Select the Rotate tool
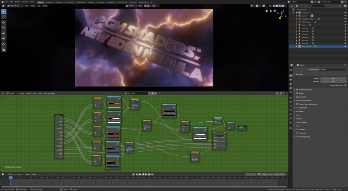Screen dimensions: 348x191 pyautogui.click(x=4, y=28)
